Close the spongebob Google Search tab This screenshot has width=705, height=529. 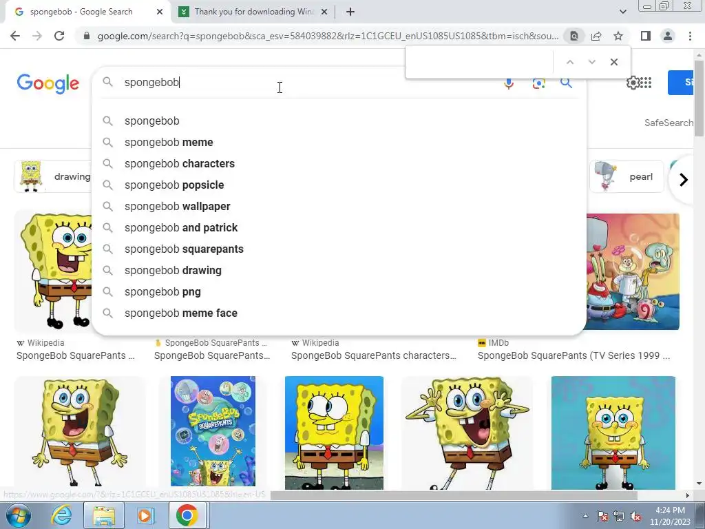pyautogui.click(x=160, y=12)
